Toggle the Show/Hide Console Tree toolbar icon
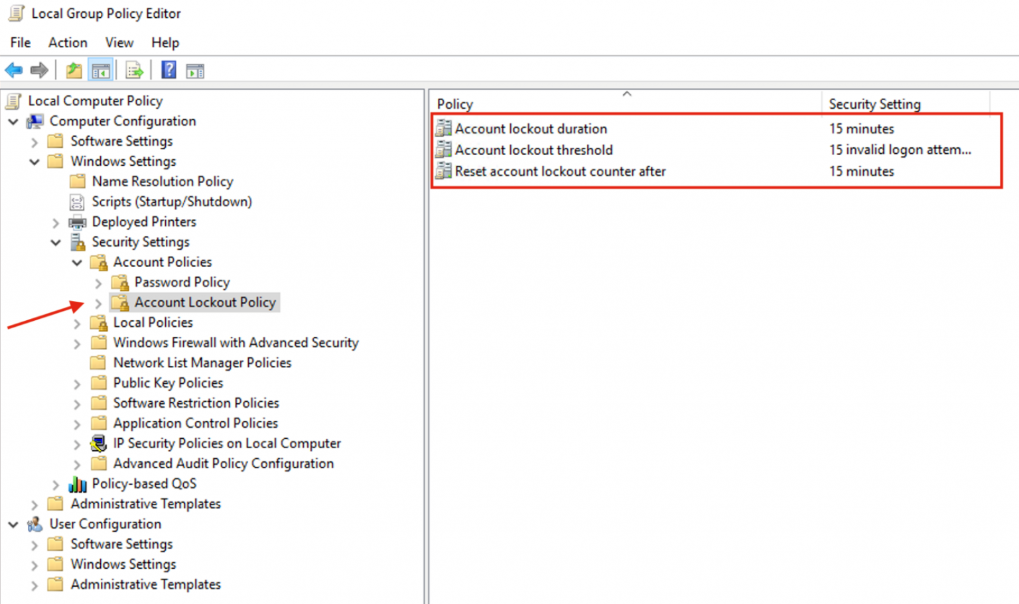This screenshot has height=604, width=1019. (x=100, y=70)
